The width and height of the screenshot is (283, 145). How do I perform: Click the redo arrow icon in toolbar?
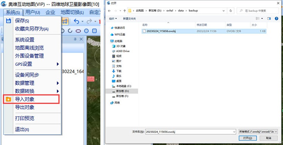coord(89,21)
